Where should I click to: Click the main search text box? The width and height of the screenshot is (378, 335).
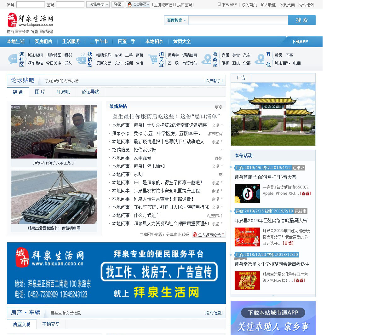(238, 20)
